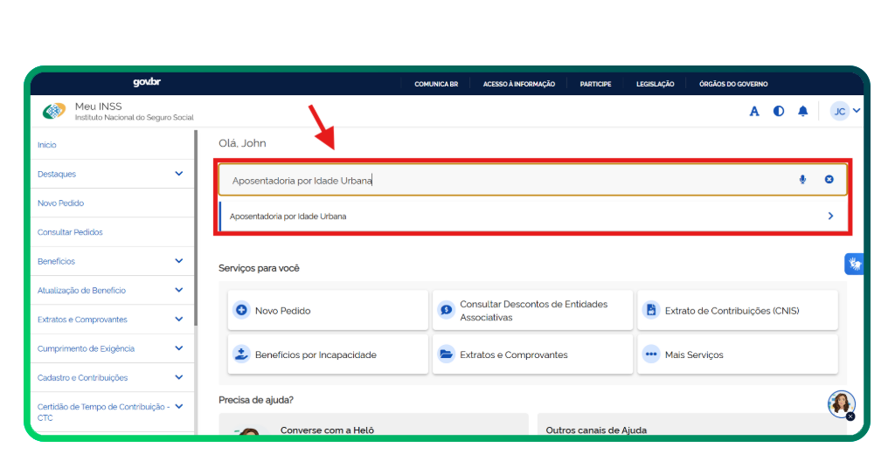Open the Benefícios por Incapacidade card
The width and height of the screenshot is (895, 468).
point(328,354)
